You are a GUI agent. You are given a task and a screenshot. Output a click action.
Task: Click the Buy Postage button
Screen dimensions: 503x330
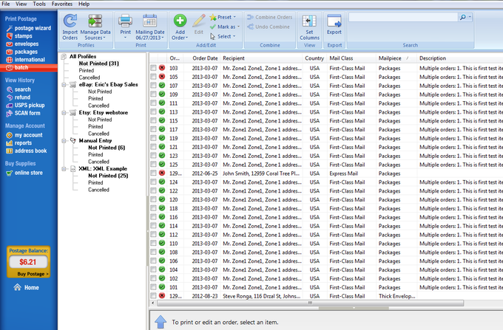29,273
